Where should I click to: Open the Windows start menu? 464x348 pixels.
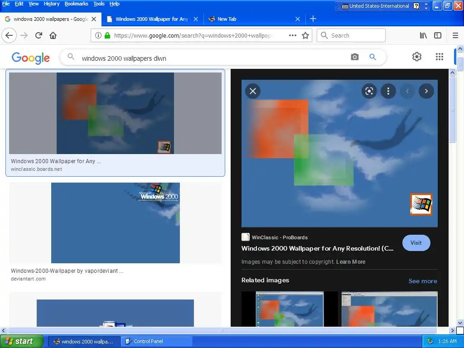(x=21, y=341)
